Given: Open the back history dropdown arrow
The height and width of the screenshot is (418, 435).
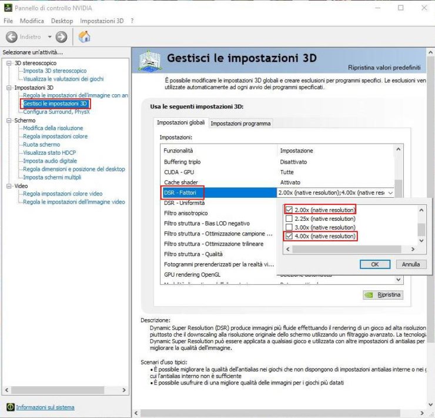Looking at the screenshot, I should pos(49,37).
